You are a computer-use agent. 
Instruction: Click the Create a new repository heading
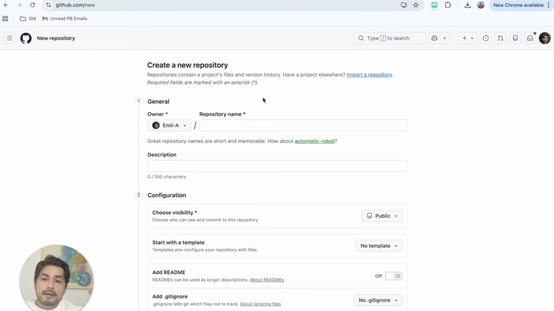[187, 65]
